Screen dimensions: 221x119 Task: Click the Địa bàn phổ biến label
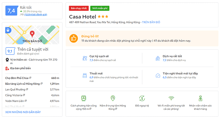(x=20, y=68)
